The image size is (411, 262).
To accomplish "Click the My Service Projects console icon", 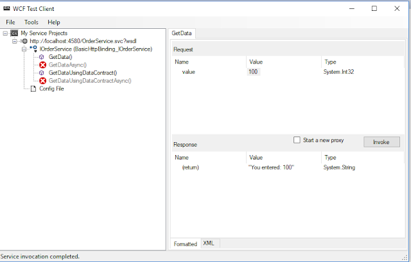I will click(14, 33).
